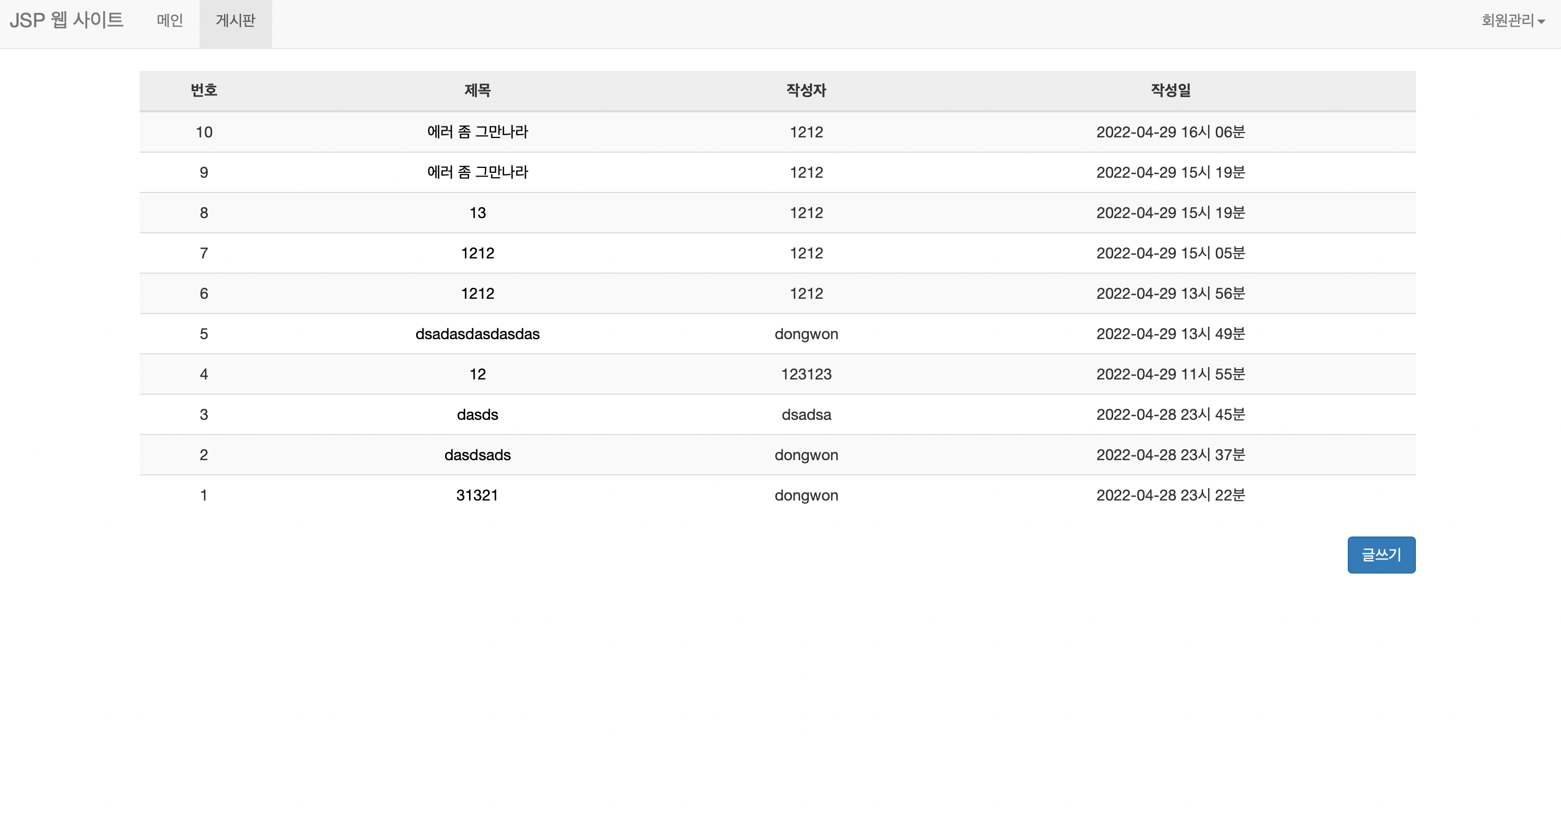Click date 2022-04-29 13시 56분
This screenshot has height=832, width=1561.
[x=1170, y=294]
